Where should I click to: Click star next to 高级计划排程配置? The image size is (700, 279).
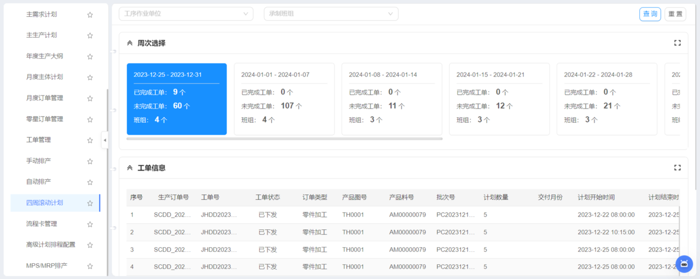pyautogui.click(x=90, y=245)
